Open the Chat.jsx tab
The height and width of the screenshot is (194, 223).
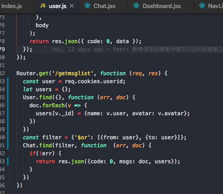pyautogui.click(x=104, y=6)
